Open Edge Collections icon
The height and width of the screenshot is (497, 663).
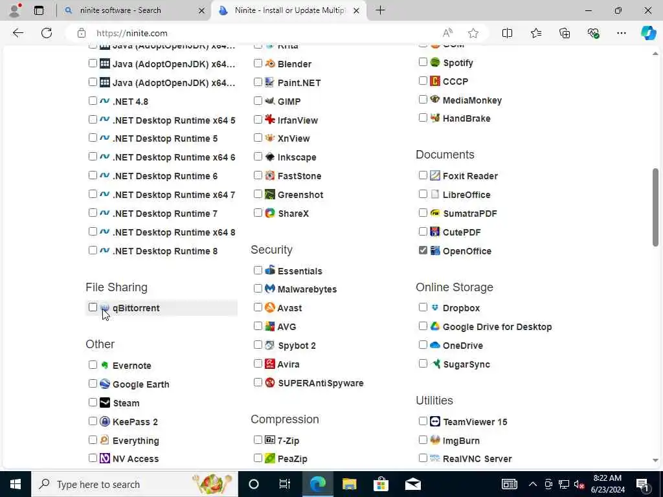tap(565, 33)
